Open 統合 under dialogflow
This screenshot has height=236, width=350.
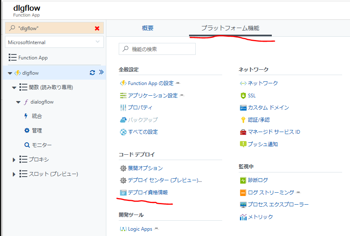point(37,116)
